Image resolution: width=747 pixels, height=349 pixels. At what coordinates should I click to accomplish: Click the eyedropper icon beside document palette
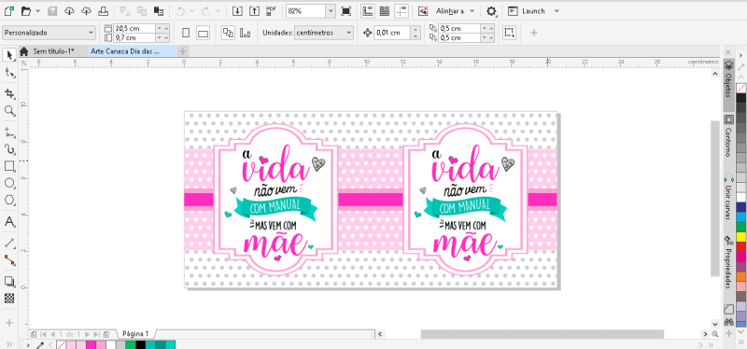click(41, 345)
